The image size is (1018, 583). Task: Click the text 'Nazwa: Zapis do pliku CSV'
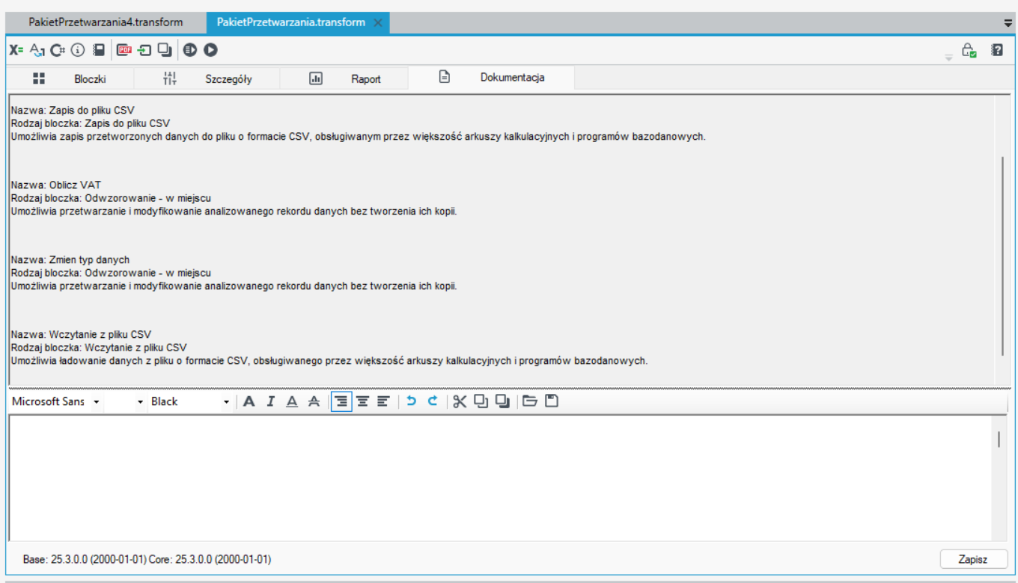(73, 110)
